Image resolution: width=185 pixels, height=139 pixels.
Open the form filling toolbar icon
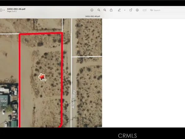coord(145,10)
